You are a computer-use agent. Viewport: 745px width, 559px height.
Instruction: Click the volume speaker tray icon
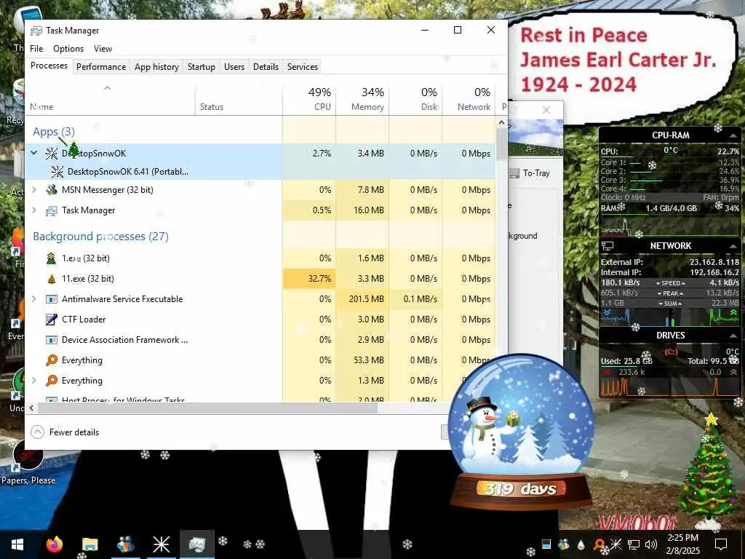651,544
